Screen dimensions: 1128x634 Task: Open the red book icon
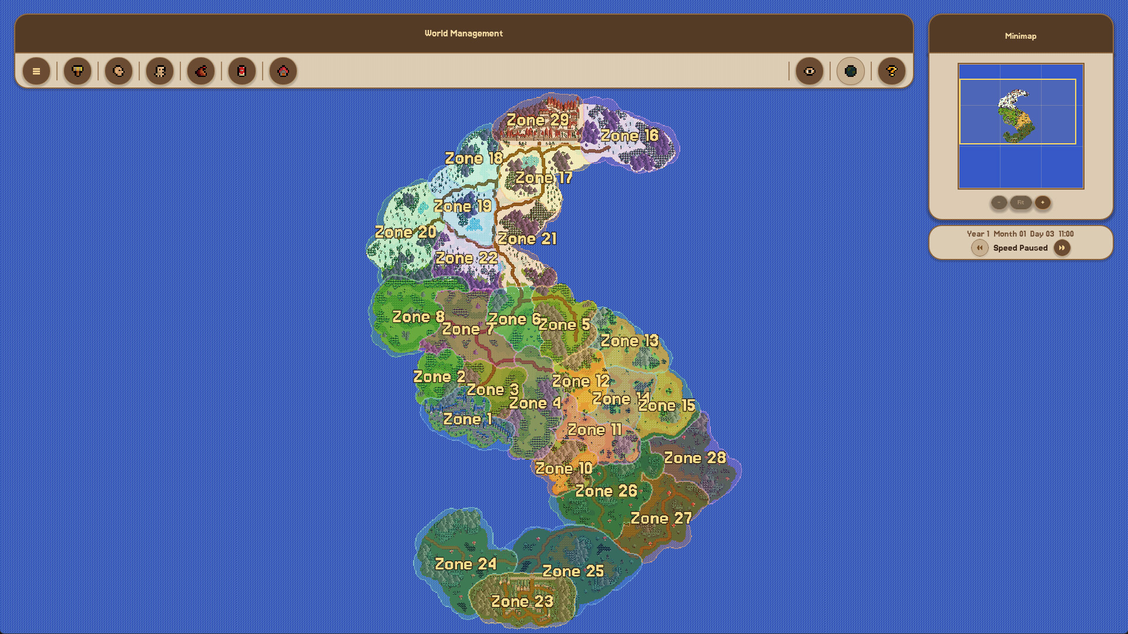(242, 72)
